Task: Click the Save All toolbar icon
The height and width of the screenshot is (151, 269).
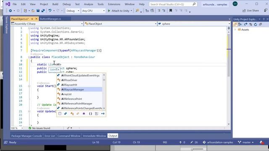Action: coord(43,10)
